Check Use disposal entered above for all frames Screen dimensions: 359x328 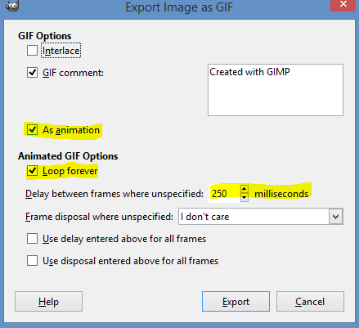(32, 261)
